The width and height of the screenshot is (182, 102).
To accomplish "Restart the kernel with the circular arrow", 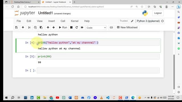I will click(76, 27).
